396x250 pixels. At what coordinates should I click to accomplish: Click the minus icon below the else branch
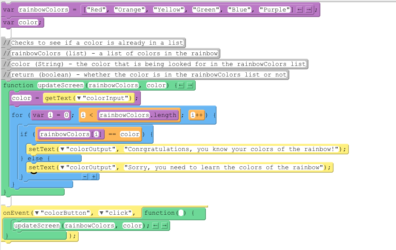[x=85, y=176]
